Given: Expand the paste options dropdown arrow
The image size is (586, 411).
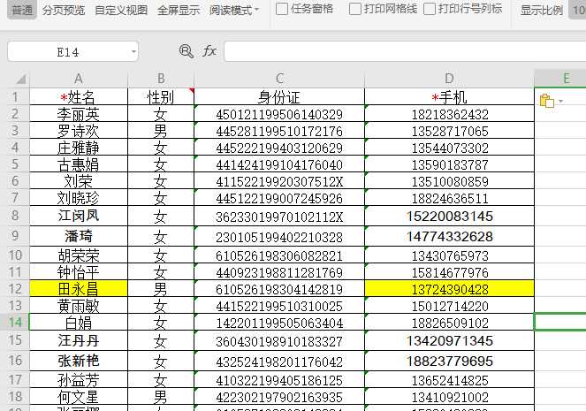Looking at the screenshot, I should tap(560, 101).
